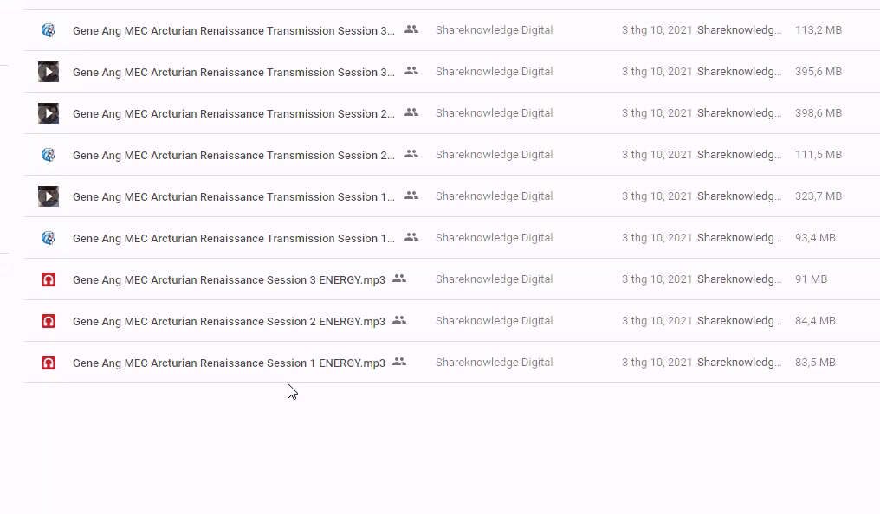Image resolution: width=880 pixels, height=514 pixels.
Task: Click the file-type icon of the 93,4 MB file
Action: (49, 238)
